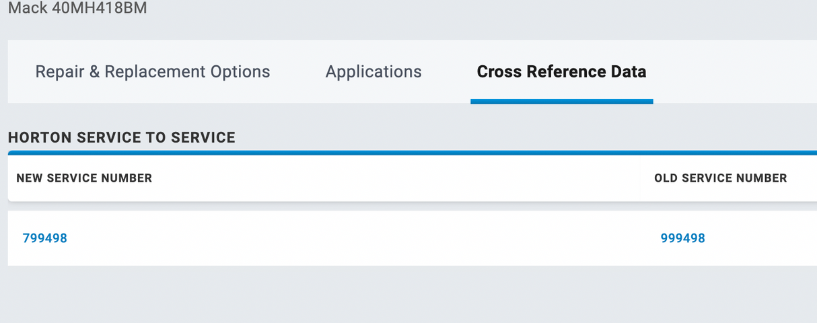Select the Cross Reference Data tab
This screenshot has width=817, height=323.
[x=561, y=72]
